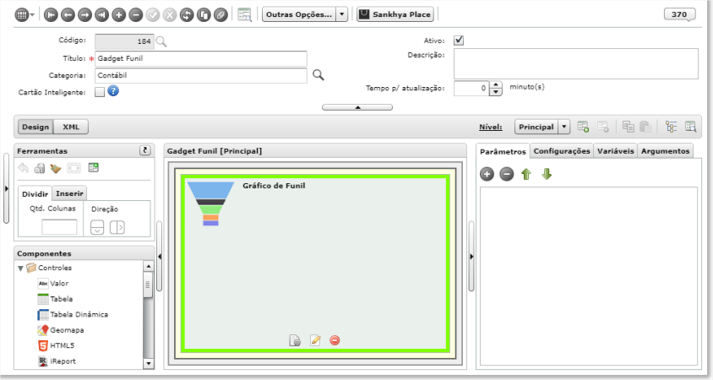
Task: Select the broom clean tool in Ferramentas
Action: (x=56, y=168)
